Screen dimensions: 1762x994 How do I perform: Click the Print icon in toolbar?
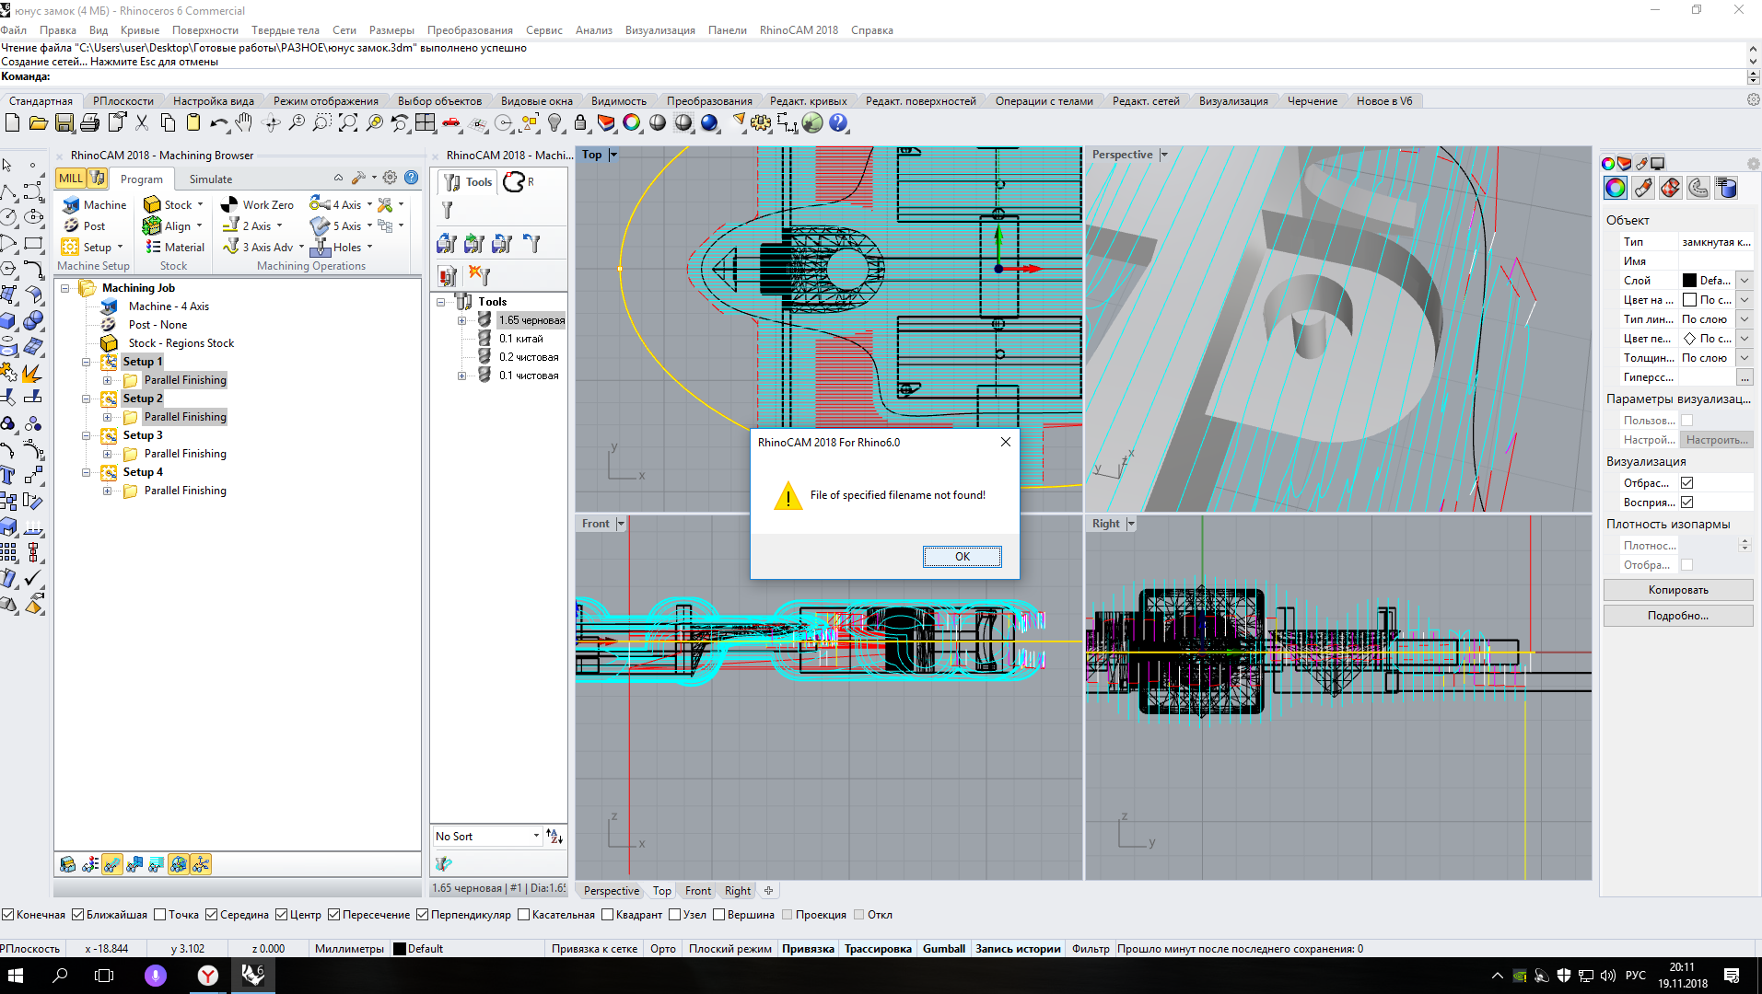coord(89,123)
